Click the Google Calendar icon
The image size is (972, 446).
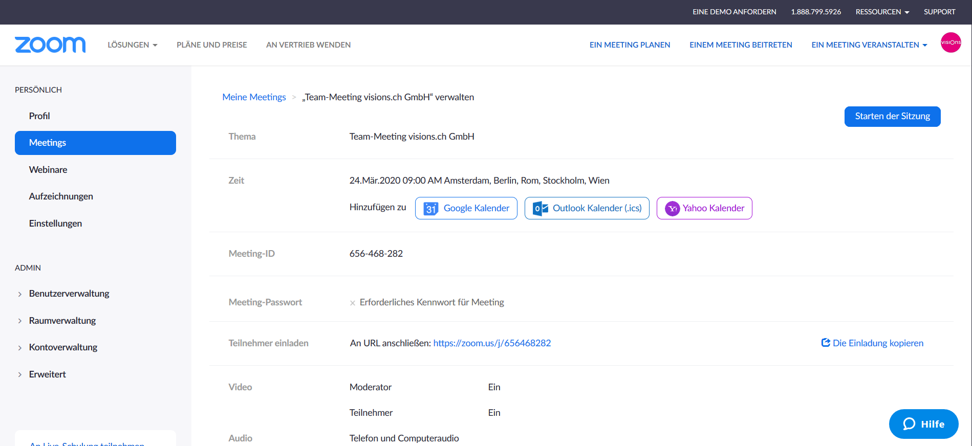[430, 208]
